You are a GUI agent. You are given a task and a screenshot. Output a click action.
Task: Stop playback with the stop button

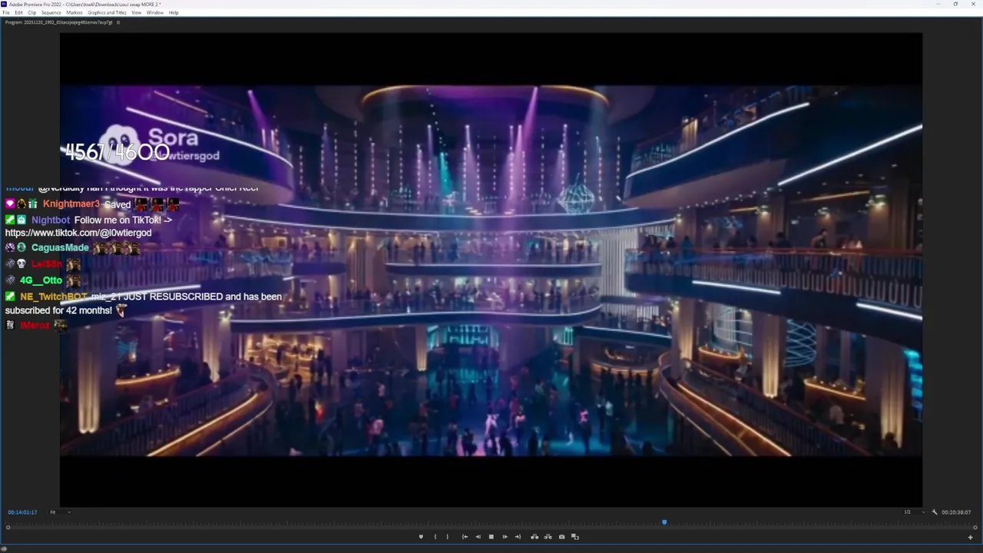(x=491, y=537)
